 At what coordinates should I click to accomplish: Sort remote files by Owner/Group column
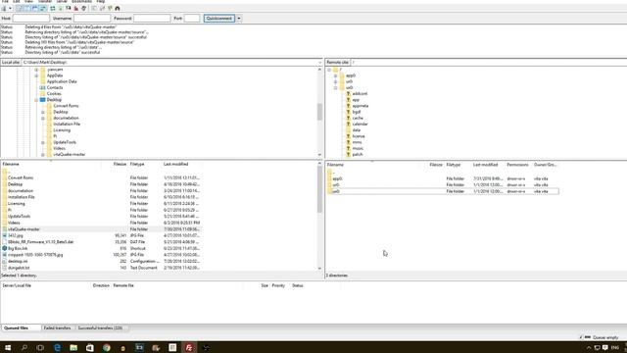[x=545, y=165]
